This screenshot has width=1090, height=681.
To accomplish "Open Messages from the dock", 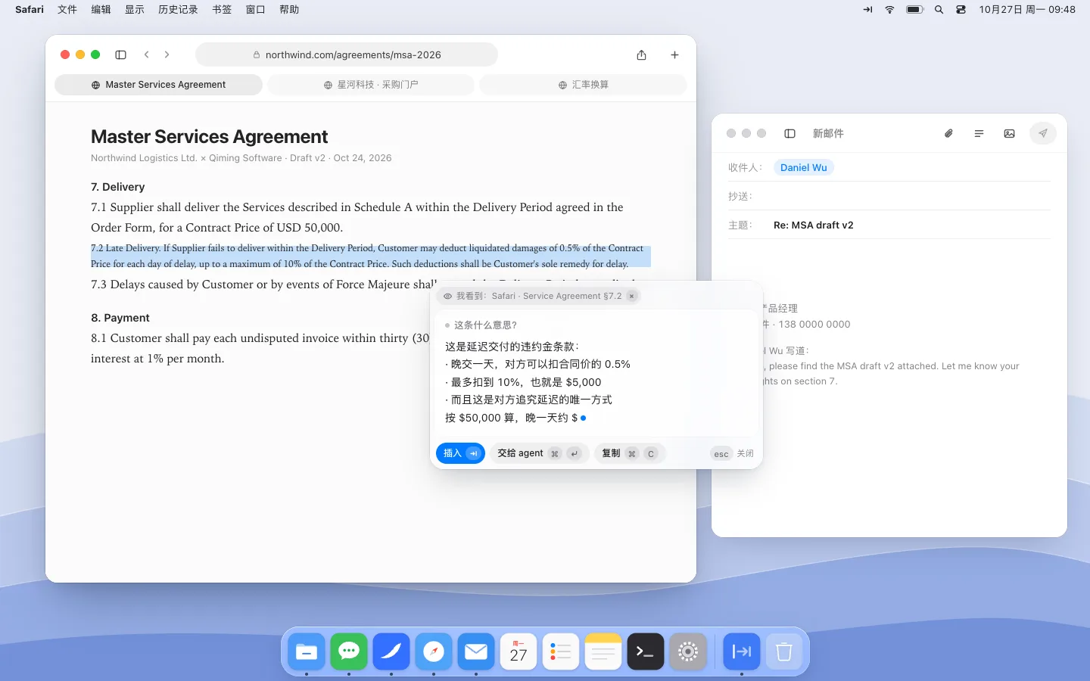I will [349, 651].
